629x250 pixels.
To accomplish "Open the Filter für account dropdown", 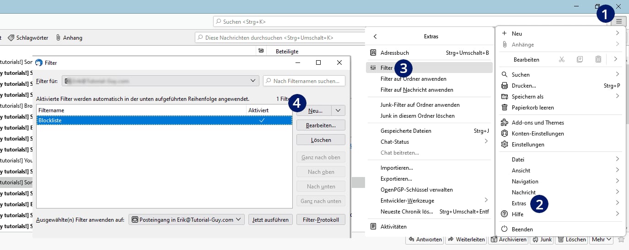I will [161, 81].
